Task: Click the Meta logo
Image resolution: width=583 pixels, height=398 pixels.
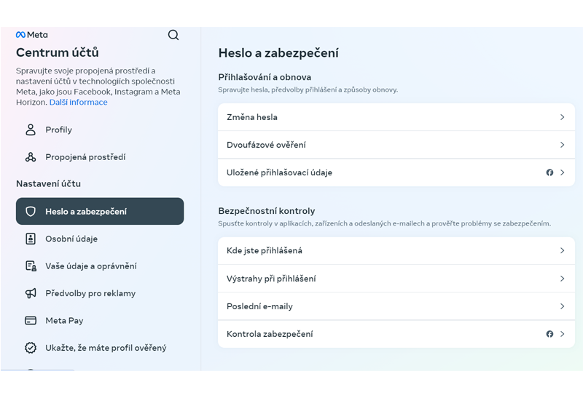Action: click(x=31, y=35)
